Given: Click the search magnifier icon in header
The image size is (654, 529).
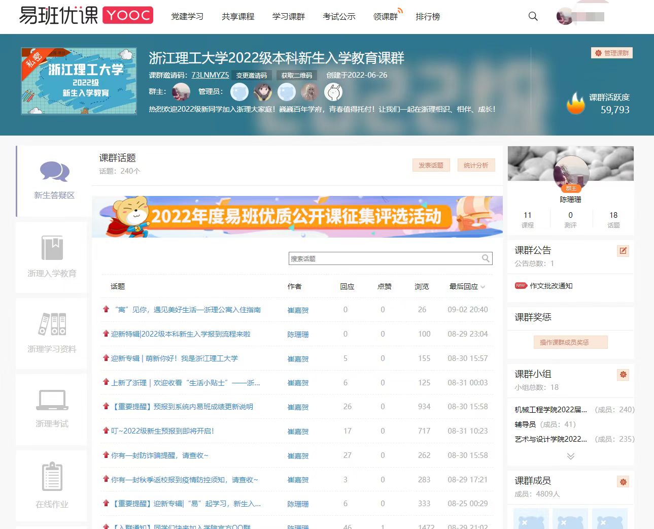Looking at the screenshot, I should pyautogui.click(x=533, y=16).
